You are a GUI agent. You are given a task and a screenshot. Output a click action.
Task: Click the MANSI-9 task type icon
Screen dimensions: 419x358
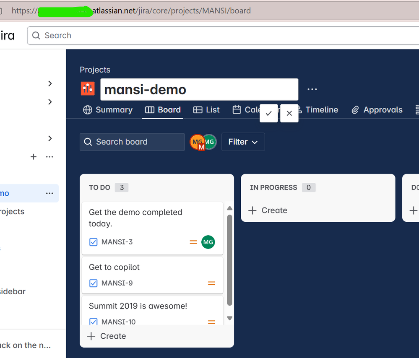coord(93,283)
